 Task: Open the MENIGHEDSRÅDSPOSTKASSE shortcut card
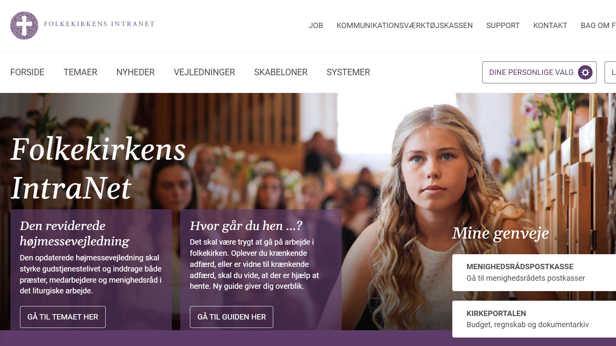[534, 272]
